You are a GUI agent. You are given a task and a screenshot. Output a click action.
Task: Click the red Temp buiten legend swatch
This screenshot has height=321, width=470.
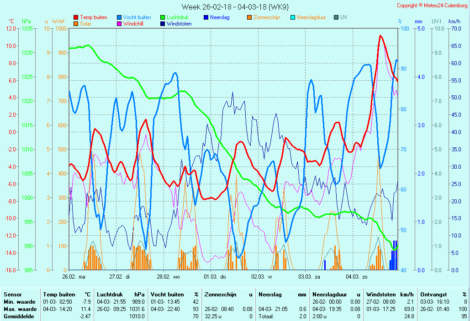76,17
